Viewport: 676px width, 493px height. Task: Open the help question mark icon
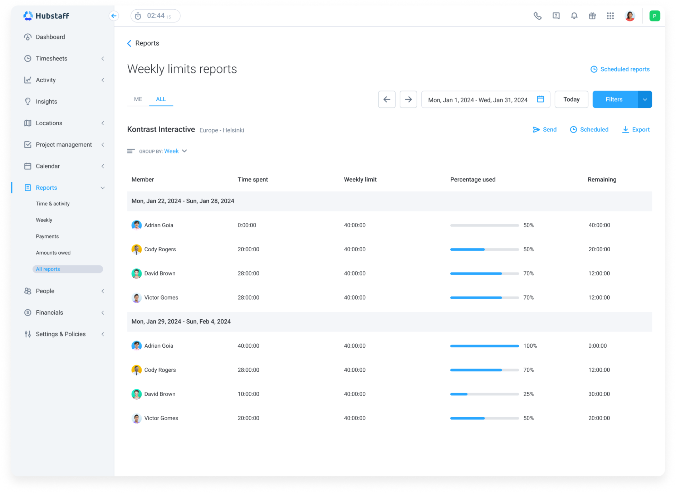pos(556,16)
